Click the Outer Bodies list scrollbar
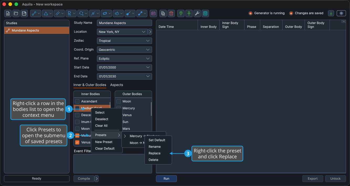The image size is (350, 186). (151, 109)
